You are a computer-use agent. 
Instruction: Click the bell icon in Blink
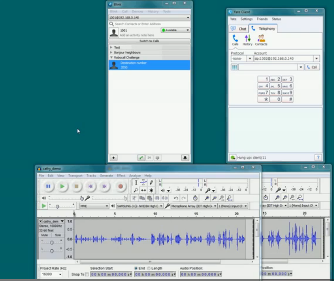pyautogui.click(x=185, y=158)
